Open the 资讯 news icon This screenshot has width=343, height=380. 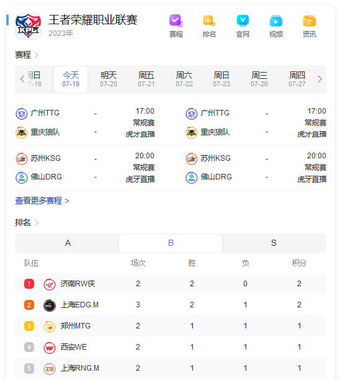click(x=310, y=21)
